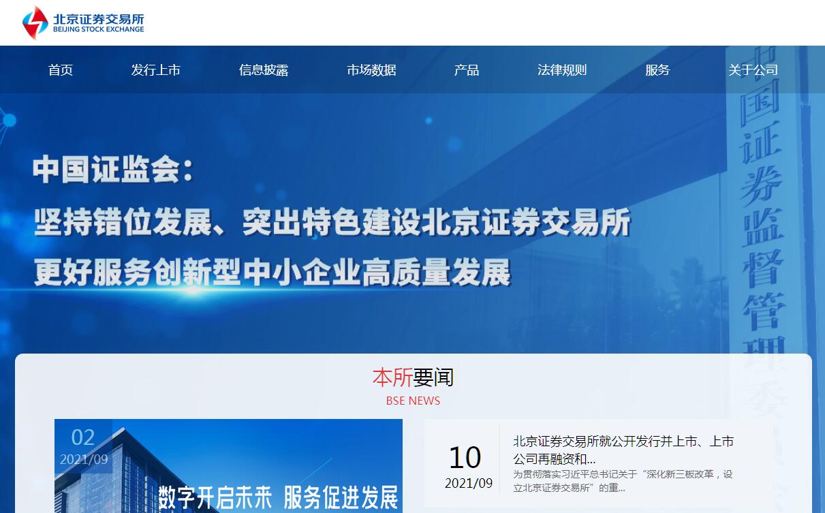Click the 02 2021/09 date badge on thumbnail
Viewport: 825px width, 513px height.
pyautogui.click(x=83, y=446)
